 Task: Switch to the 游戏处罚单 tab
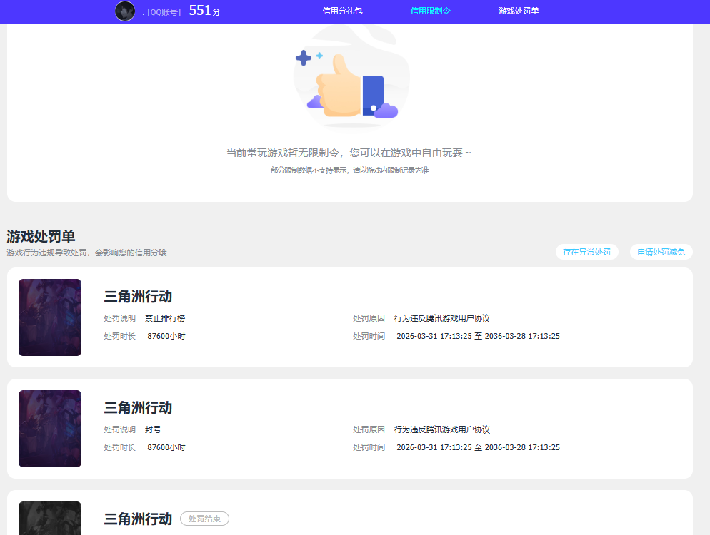pos(519,11)
